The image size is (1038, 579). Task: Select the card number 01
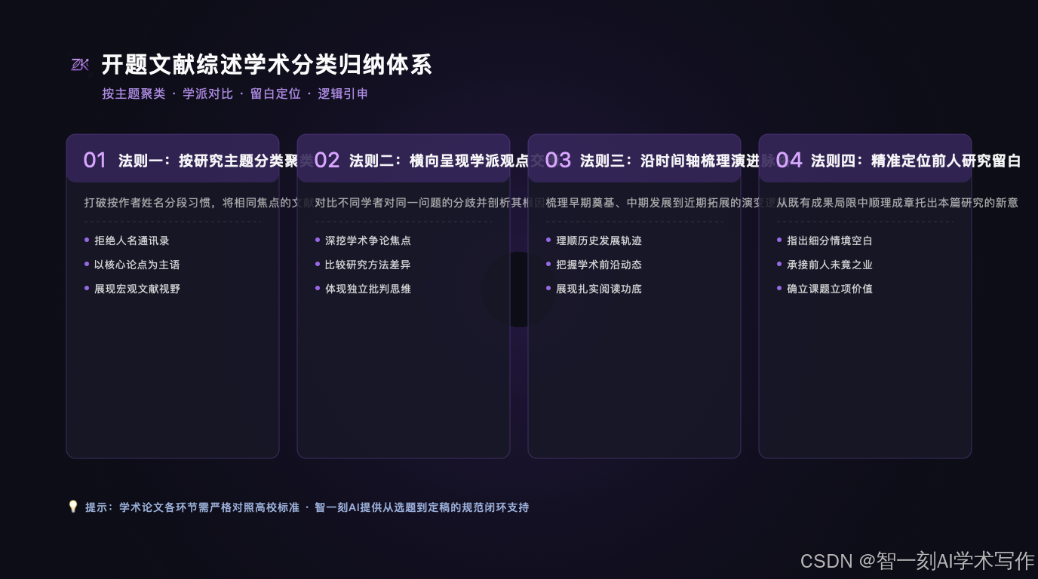coord(95,160)
